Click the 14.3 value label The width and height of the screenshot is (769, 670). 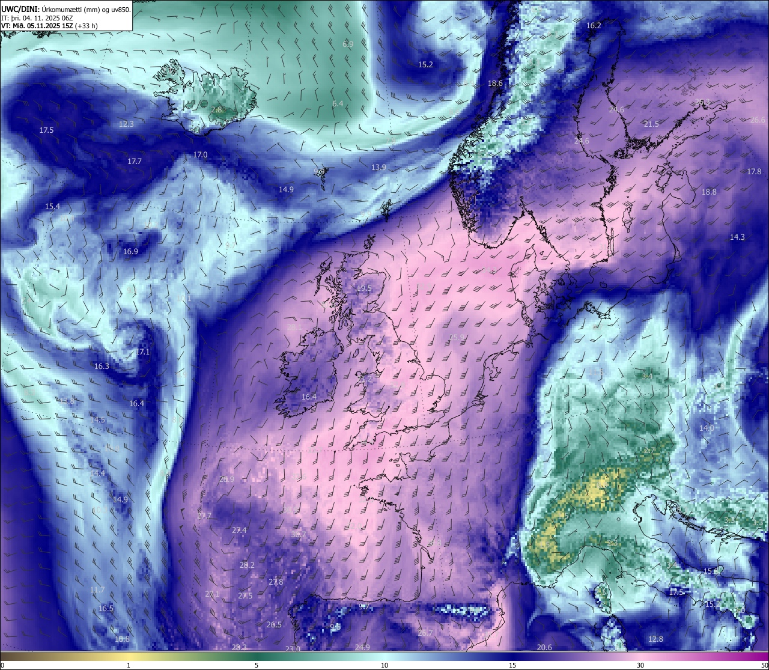tap(737, 237)
